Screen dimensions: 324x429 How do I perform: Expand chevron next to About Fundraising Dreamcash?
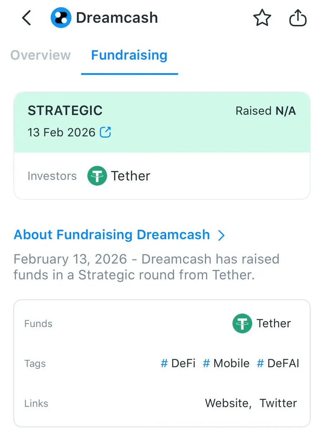(x=221, y=235)
